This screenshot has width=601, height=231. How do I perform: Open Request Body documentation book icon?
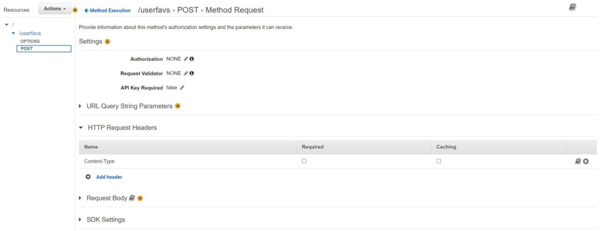point(132,198)
